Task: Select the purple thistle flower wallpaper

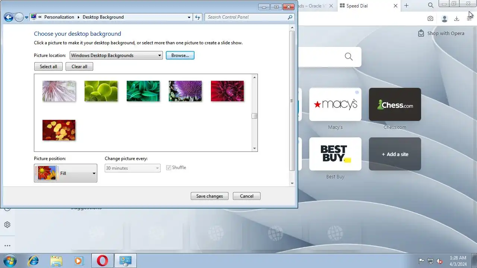Action: [185, 91]
